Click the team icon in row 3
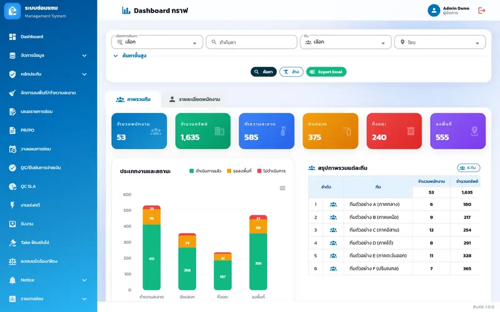This screenshot has width=500, height=312. coord(333,230)
